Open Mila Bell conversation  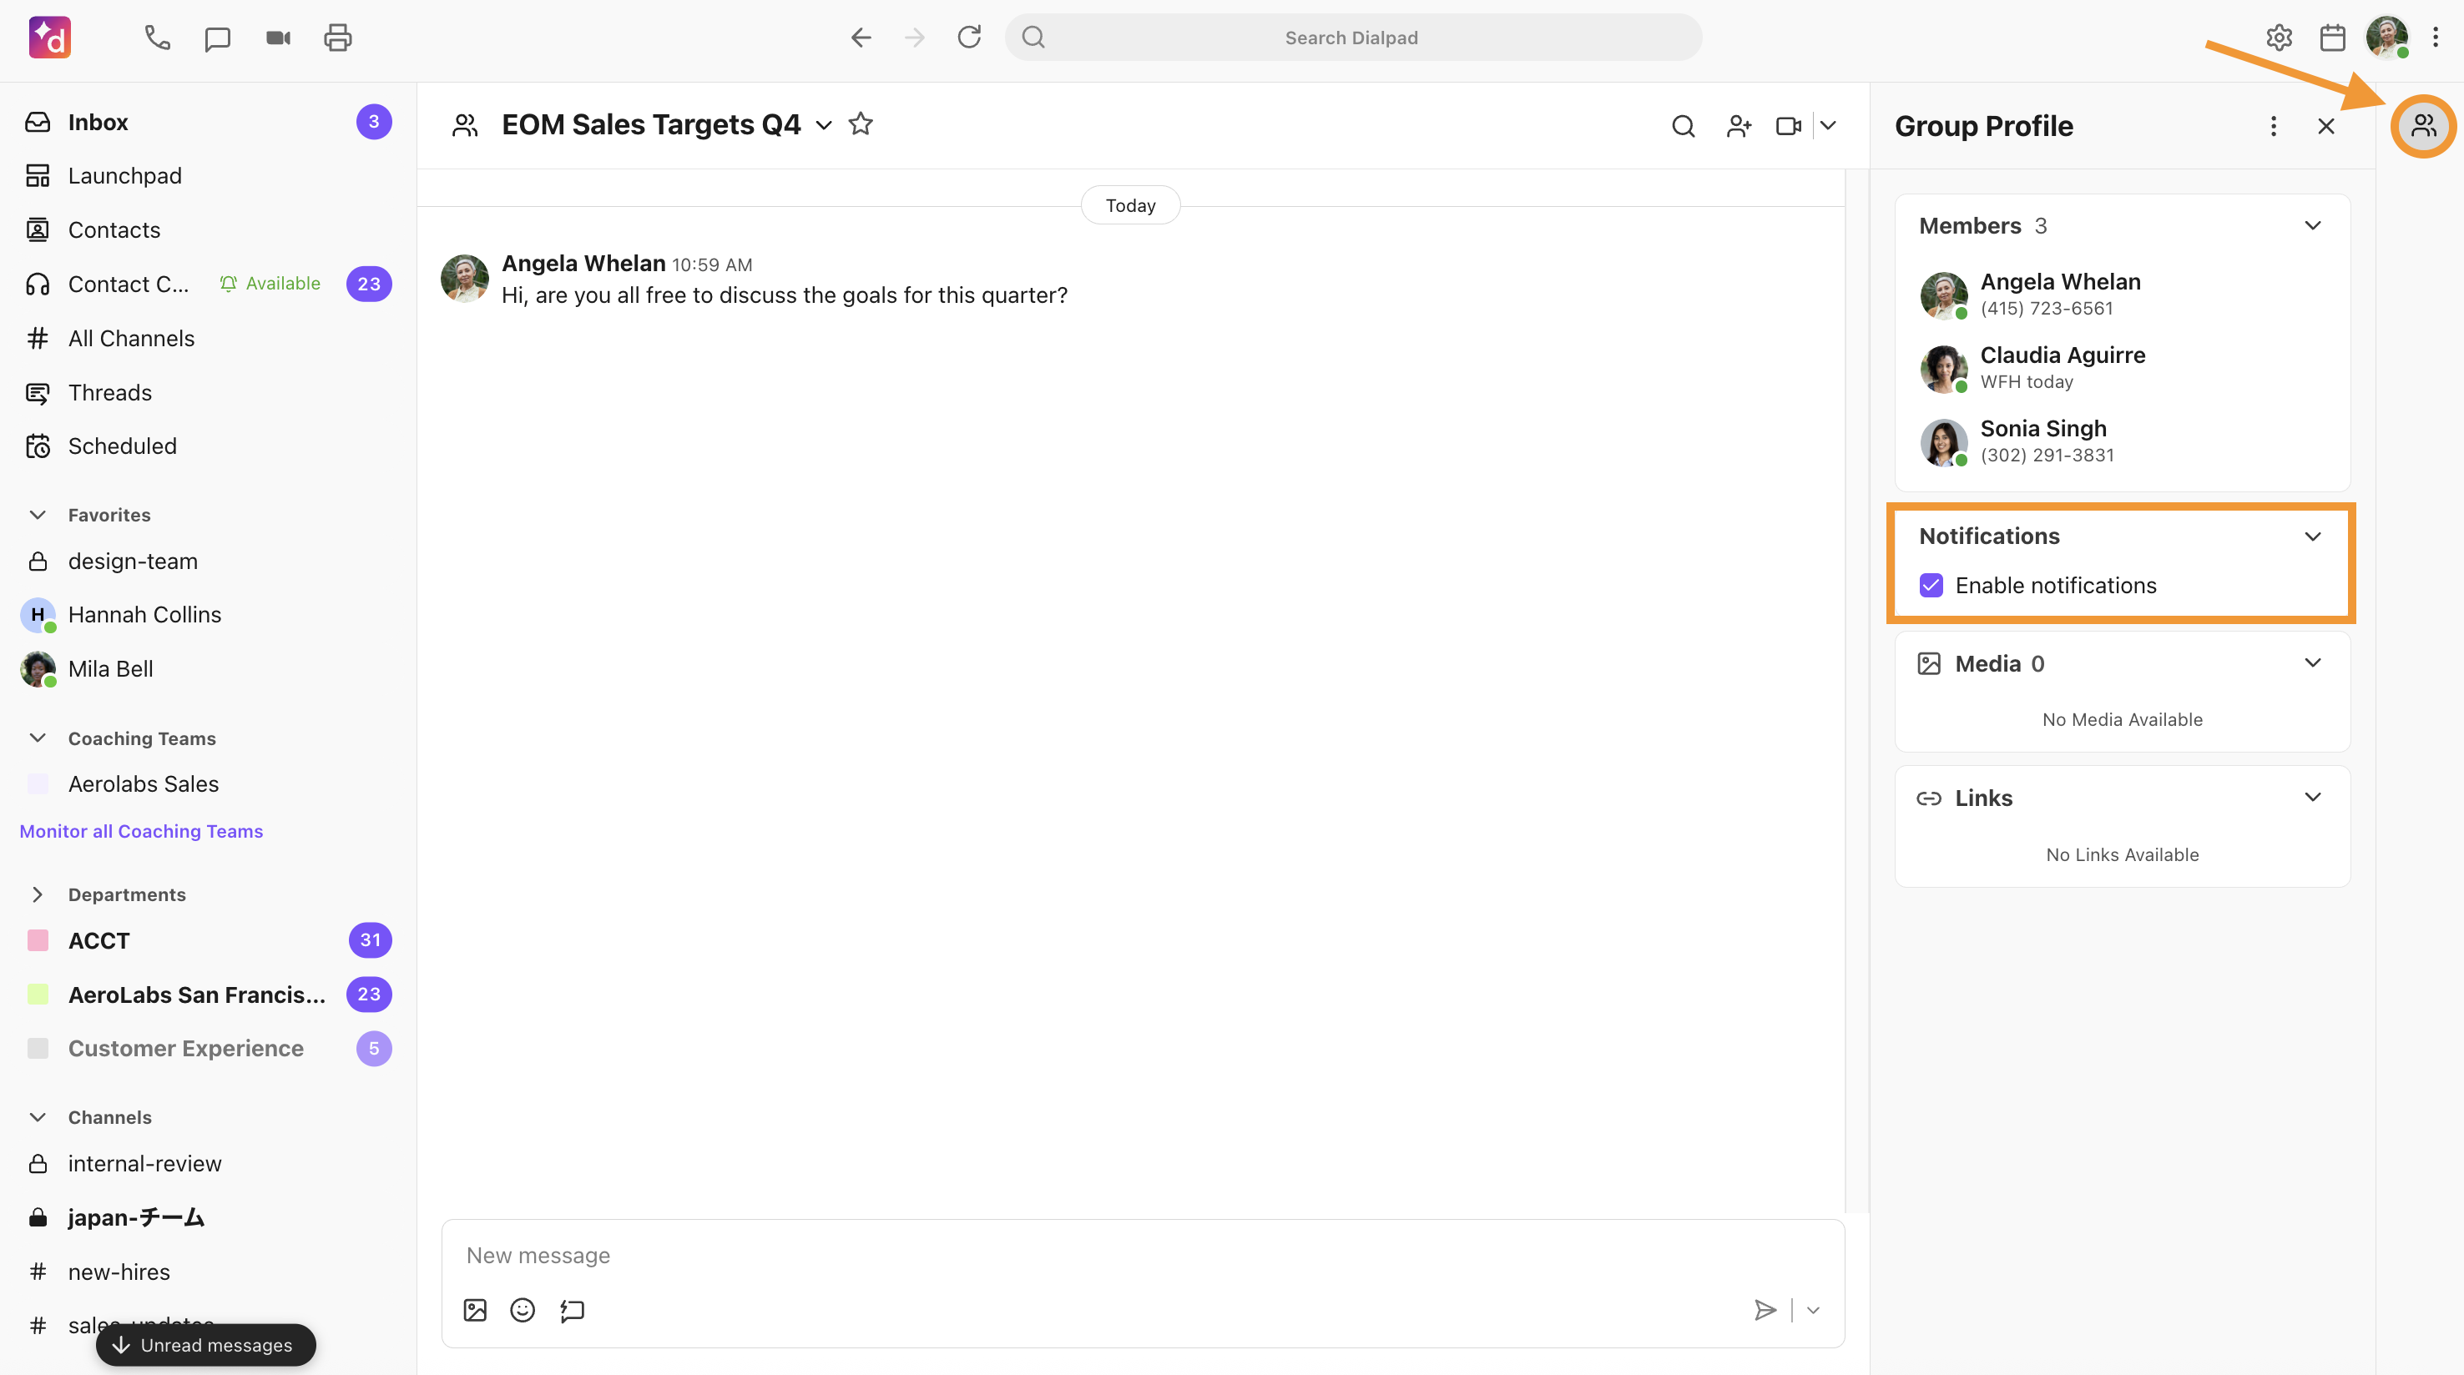pos(208,669)
